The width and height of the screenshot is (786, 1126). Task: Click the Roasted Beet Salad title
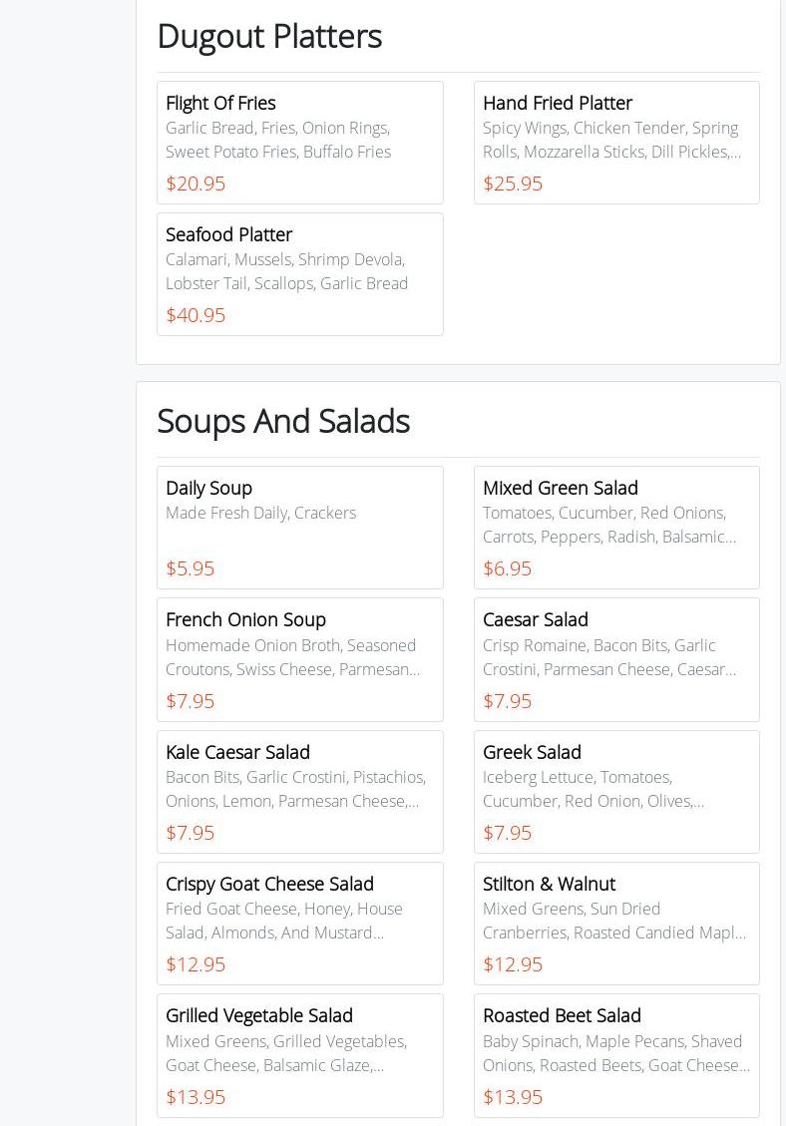point(562,1015)
